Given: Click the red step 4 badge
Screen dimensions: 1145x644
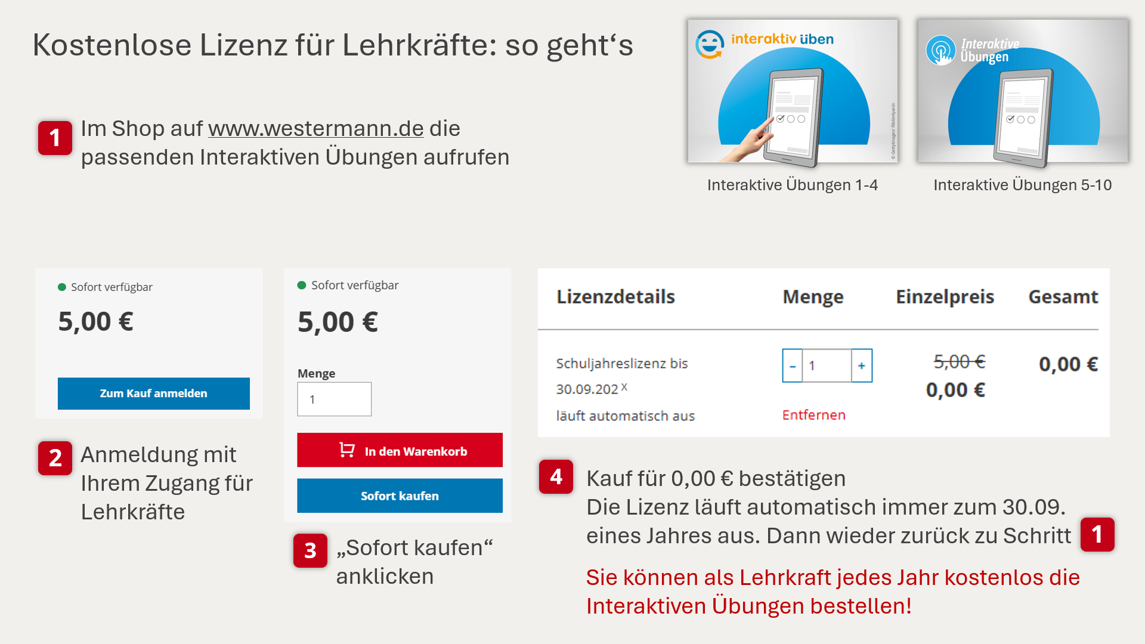Looking at the screenshot, I should tap(556, 476).
